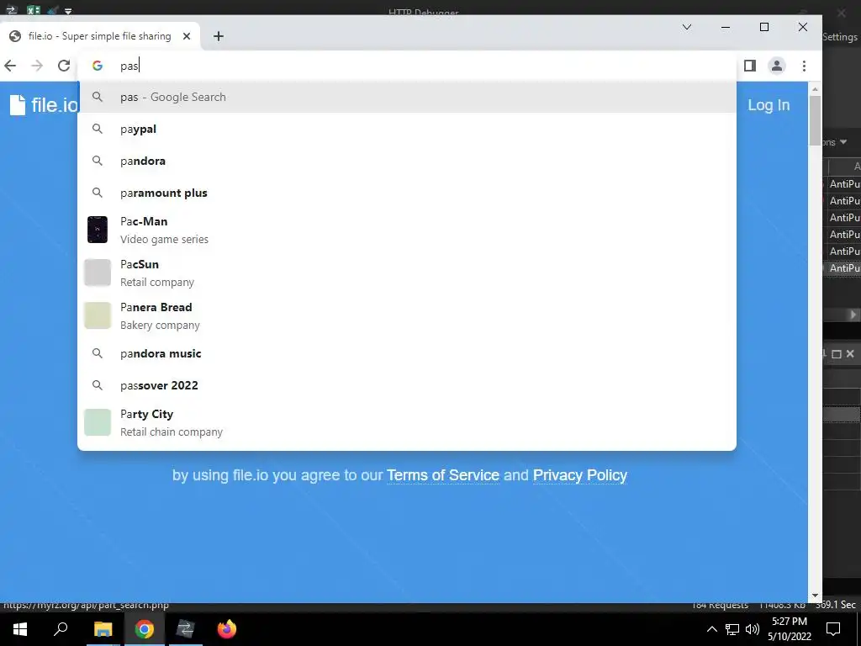Switch to HTTP Debugger taskbar icon
The width and height of the screenshot is (861, 646).
185,629
